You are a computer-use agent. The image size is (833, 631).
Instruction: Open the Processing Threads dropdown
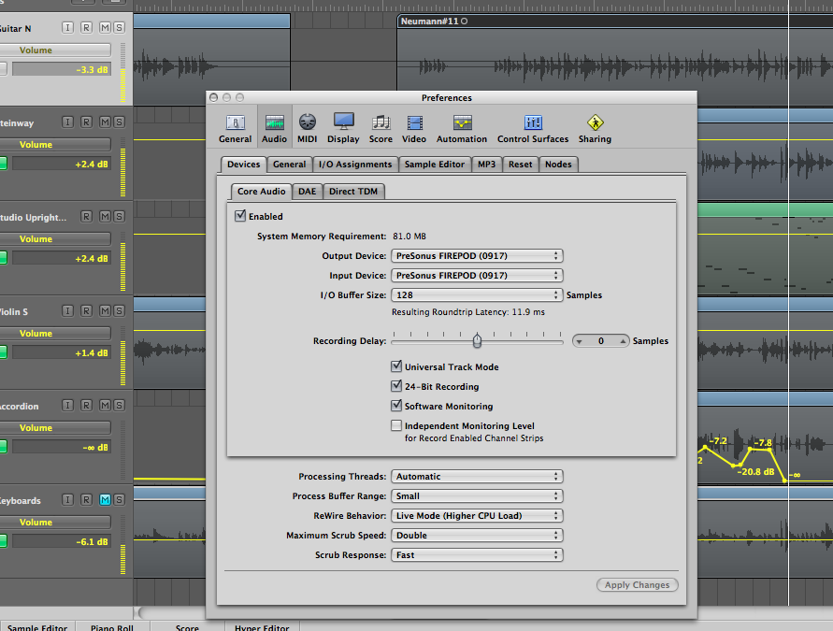point(477,477)
